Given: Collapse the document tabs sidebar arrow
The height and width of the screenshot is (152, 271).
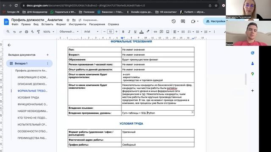Looking at the screenshot, I should pyautogui.click(x=9, y=45).
